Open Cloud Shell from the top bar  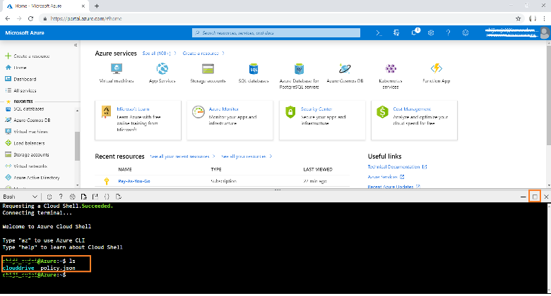[x=379, y=33]
